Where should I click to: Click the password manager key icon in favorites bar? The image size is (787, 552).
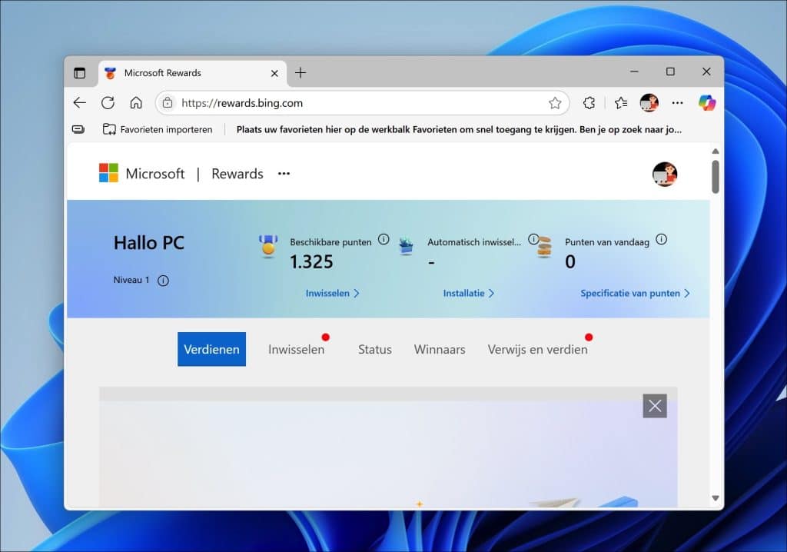(78, 129)
